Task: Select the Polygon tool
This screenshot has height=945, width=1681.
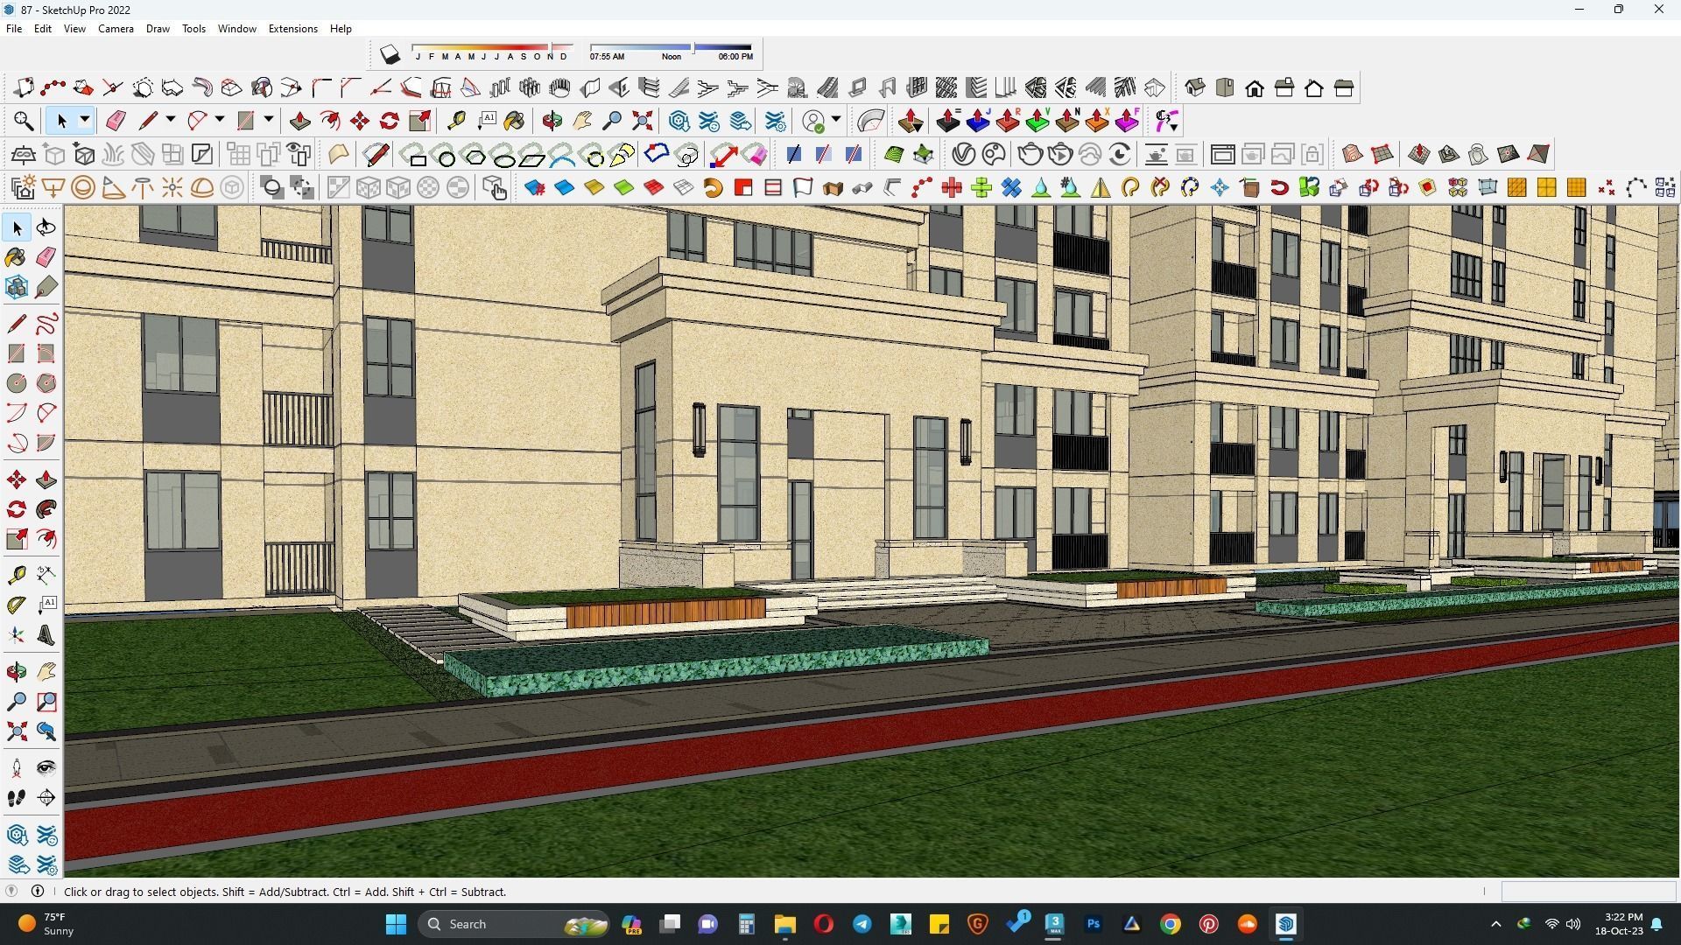Action: pos(46,383)
